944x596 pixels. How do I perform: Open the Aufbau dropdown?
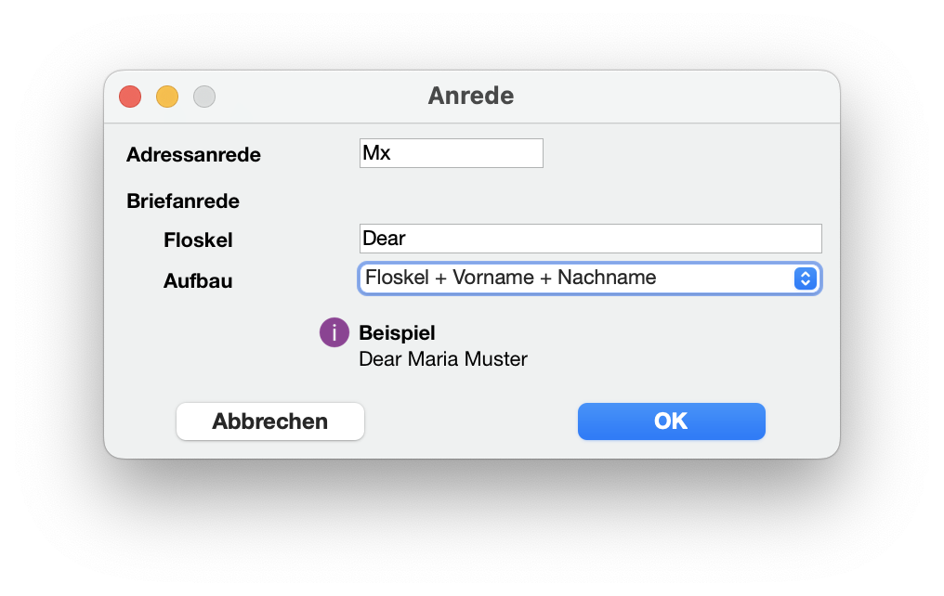click(x=590, y=279)
